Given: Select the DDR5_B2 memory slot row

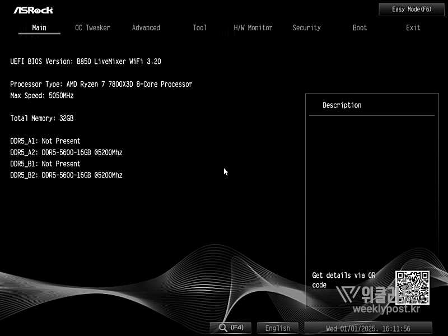Looking at the screenshot, I should 66,175.
